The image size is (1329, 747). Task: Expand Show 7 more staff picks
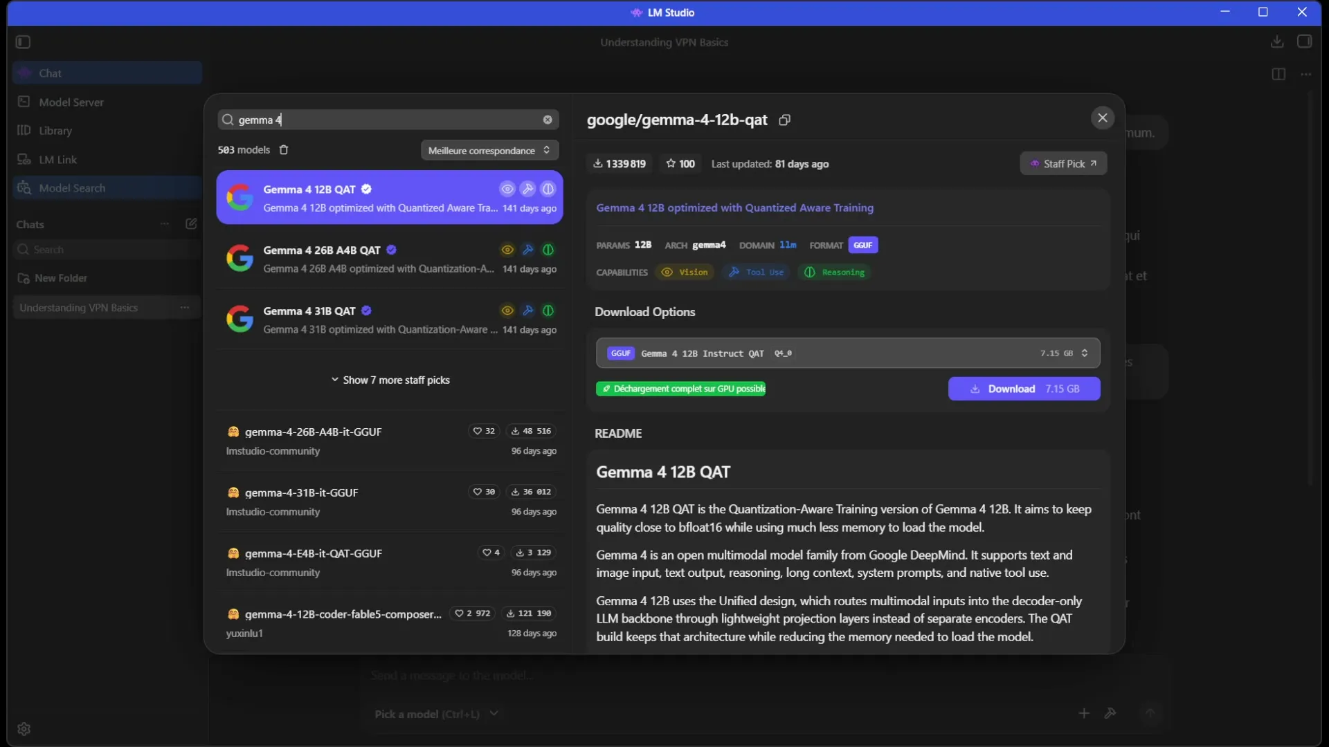390,380
